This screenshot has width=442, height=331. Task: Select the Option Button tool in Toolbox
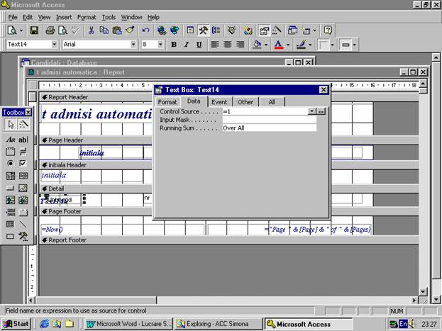11,163
